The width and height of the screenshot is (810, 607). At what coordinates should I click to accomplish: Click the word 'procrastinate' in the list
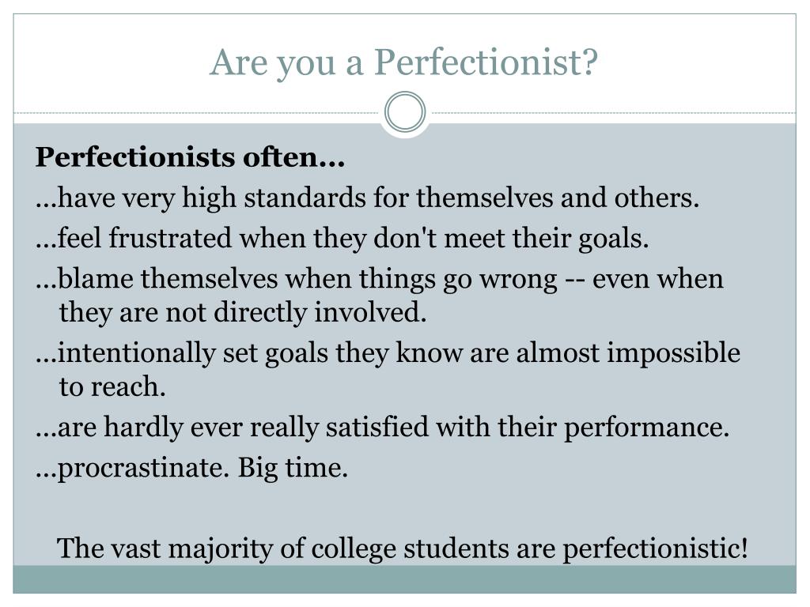point(142,469)
